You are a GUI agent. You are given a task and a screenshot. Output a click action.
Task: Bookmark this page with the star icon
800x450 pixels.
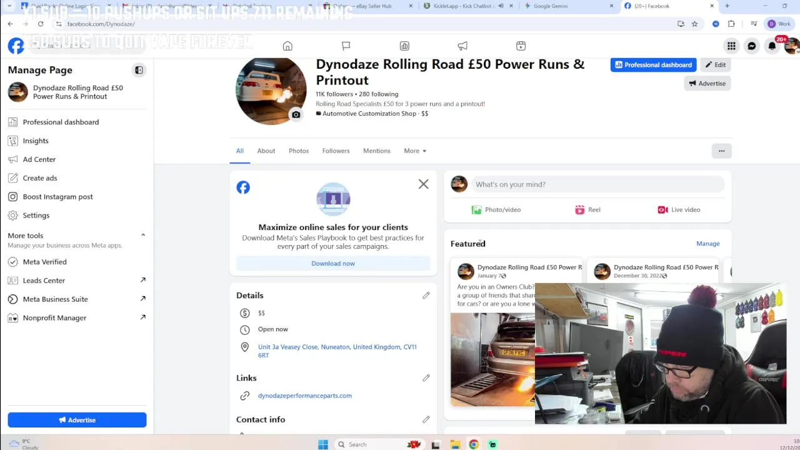point(694,24)
